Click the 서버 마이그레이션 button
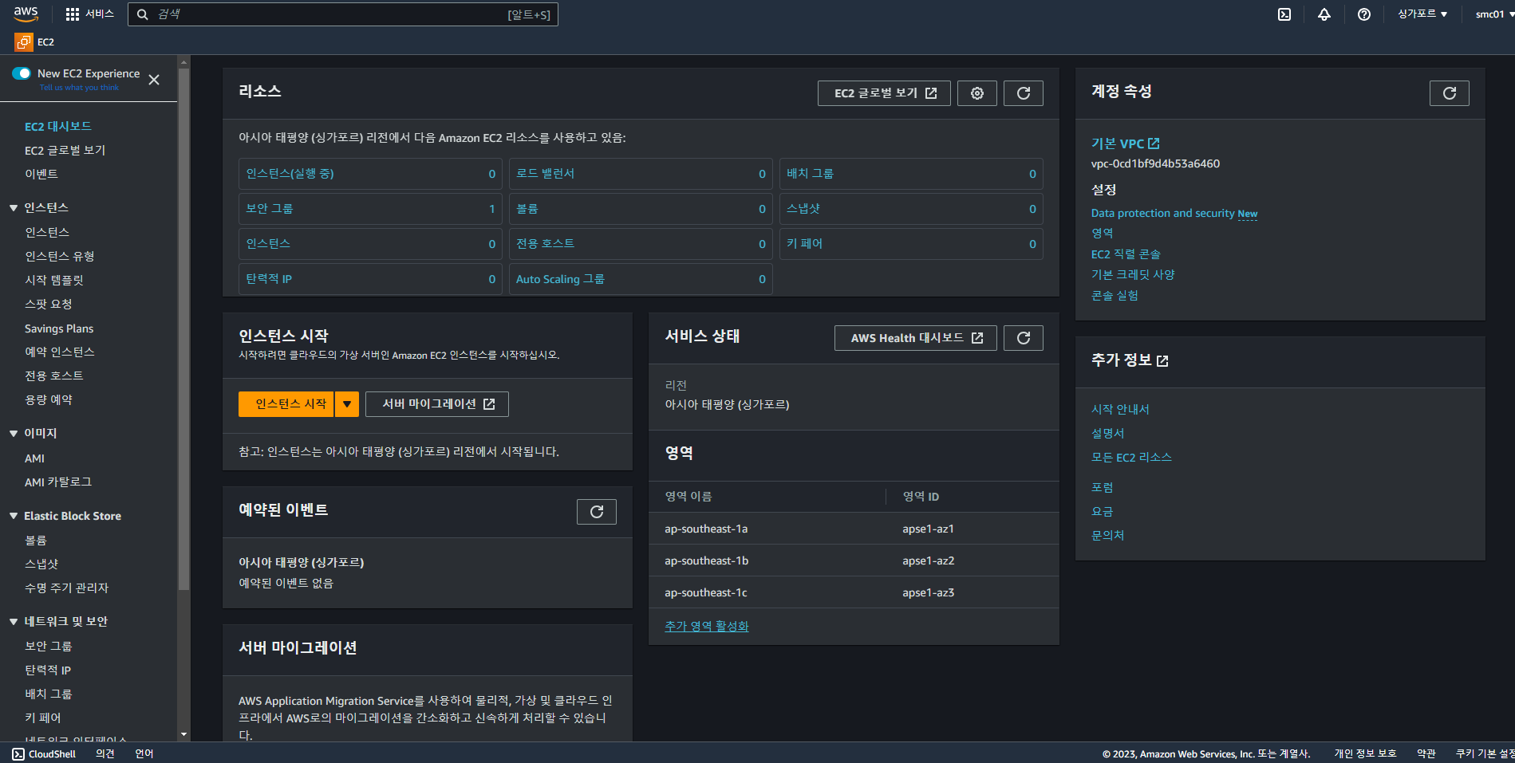This screenshot has height=763, width=1515. [x=437, y=404]
